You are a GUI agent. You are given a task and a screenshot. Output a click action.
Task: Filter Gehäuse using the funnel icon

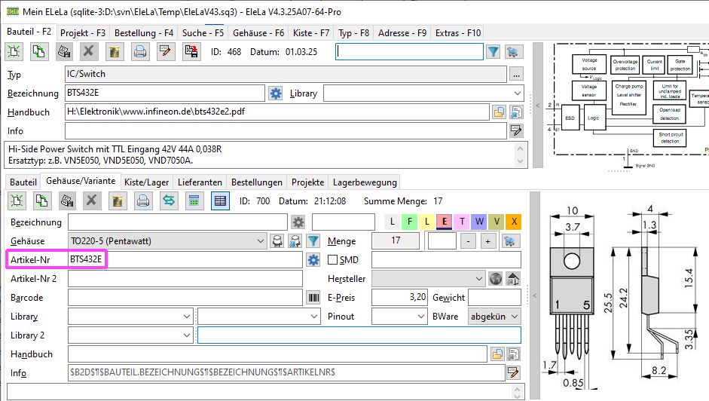tap(313, 241)
